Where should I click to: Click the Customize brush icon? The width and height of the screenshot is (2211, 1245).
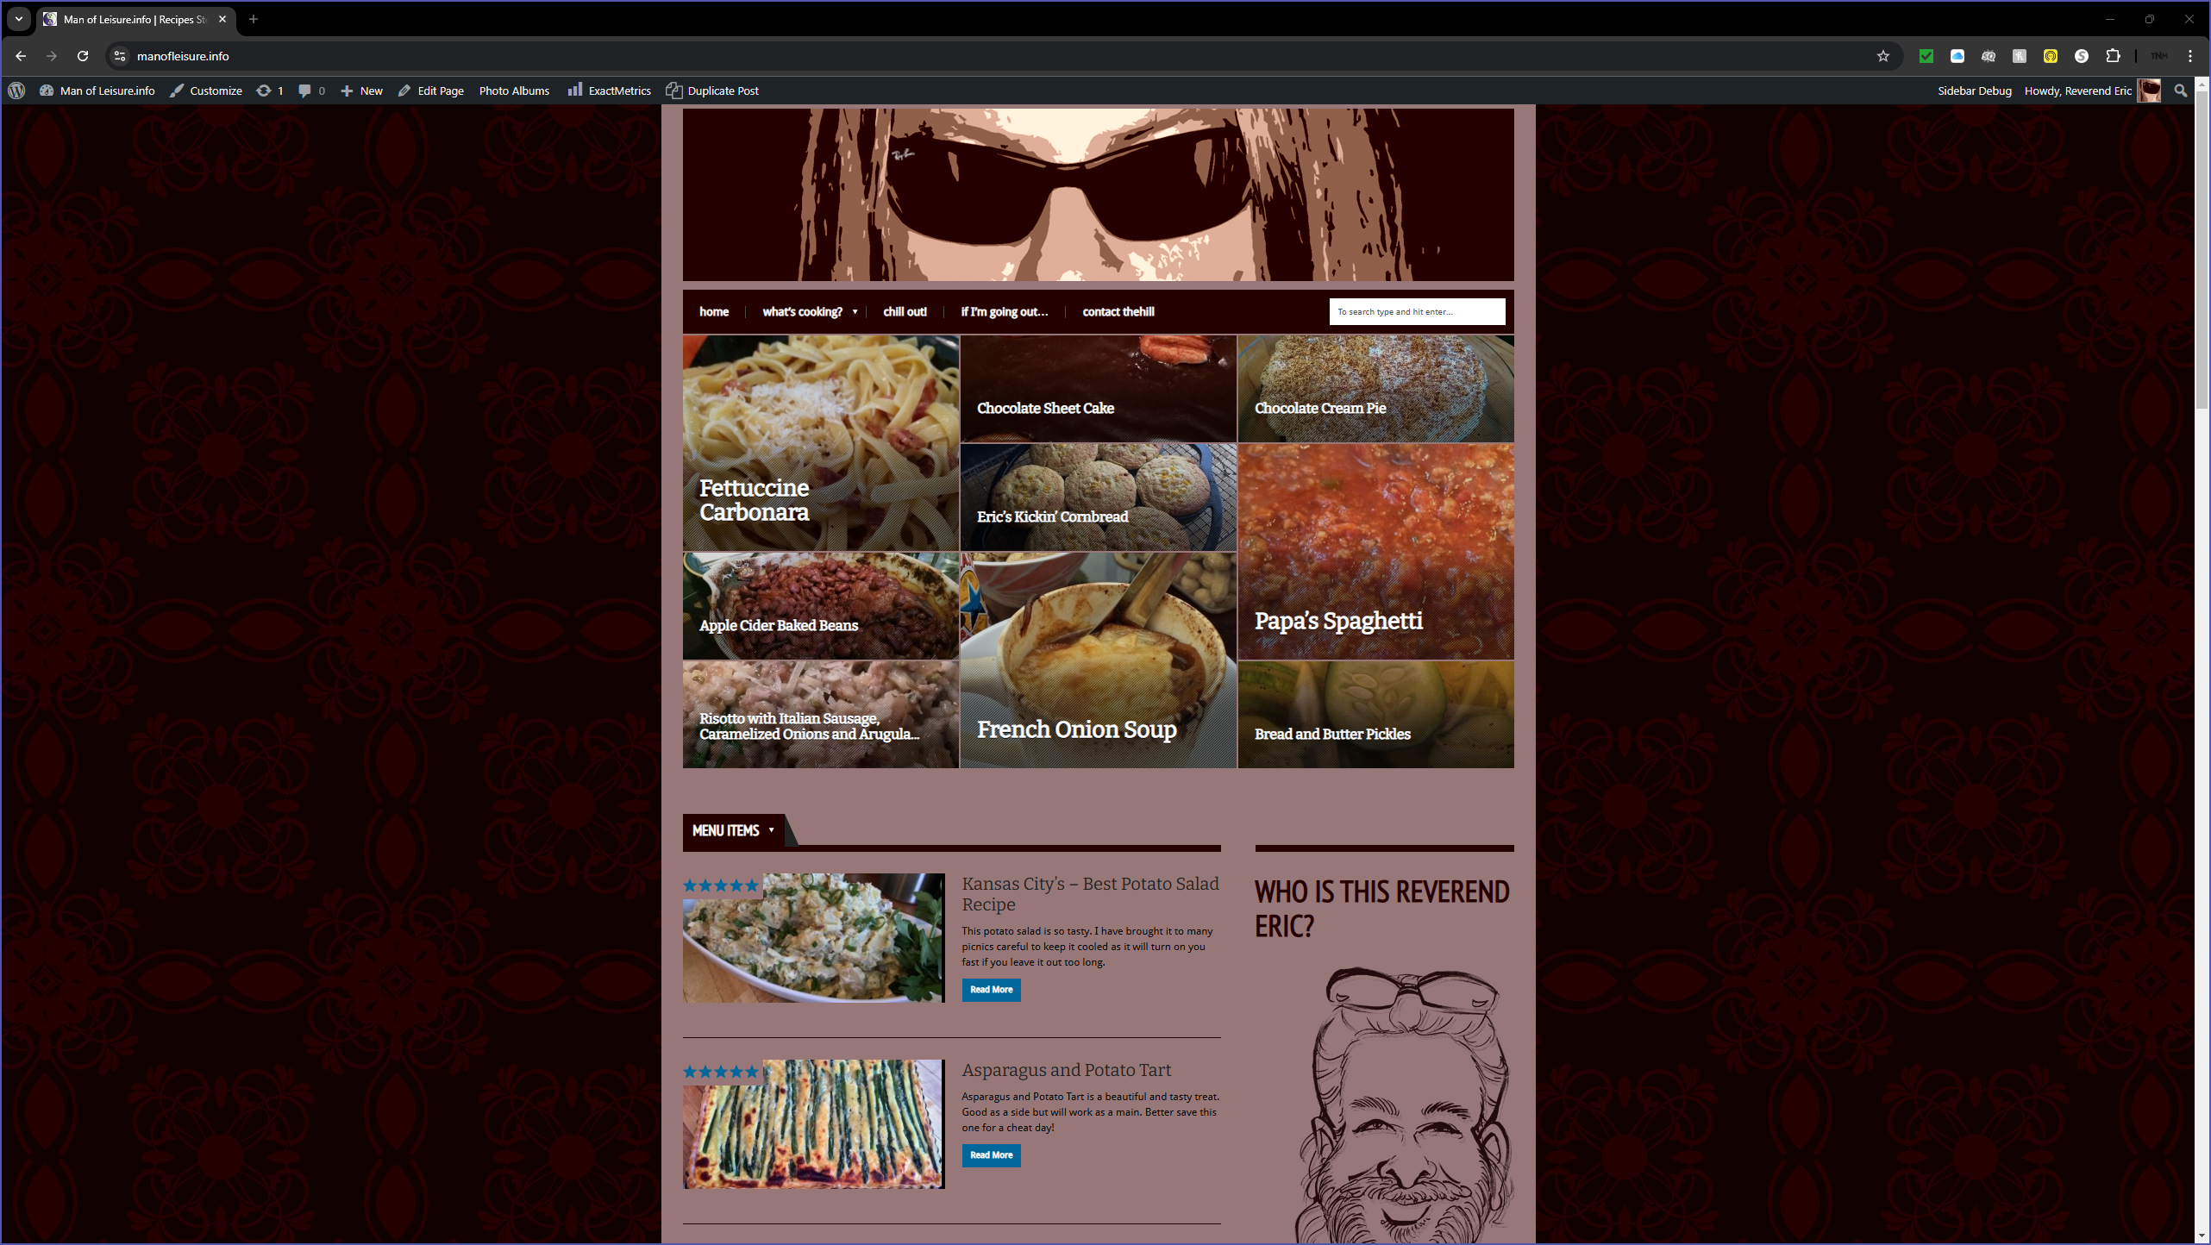point(177,91)
